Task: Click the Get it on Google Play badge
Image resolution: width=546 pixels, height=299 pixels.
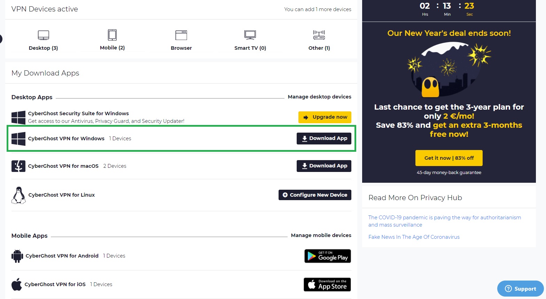Action: coord(327,256)
